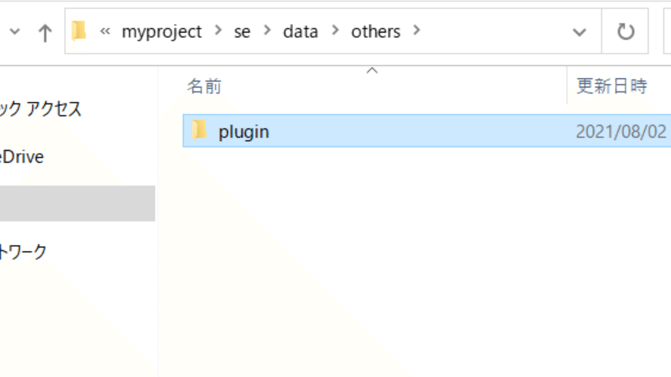Open Quick Access in the sidebar

click(40, 109)
